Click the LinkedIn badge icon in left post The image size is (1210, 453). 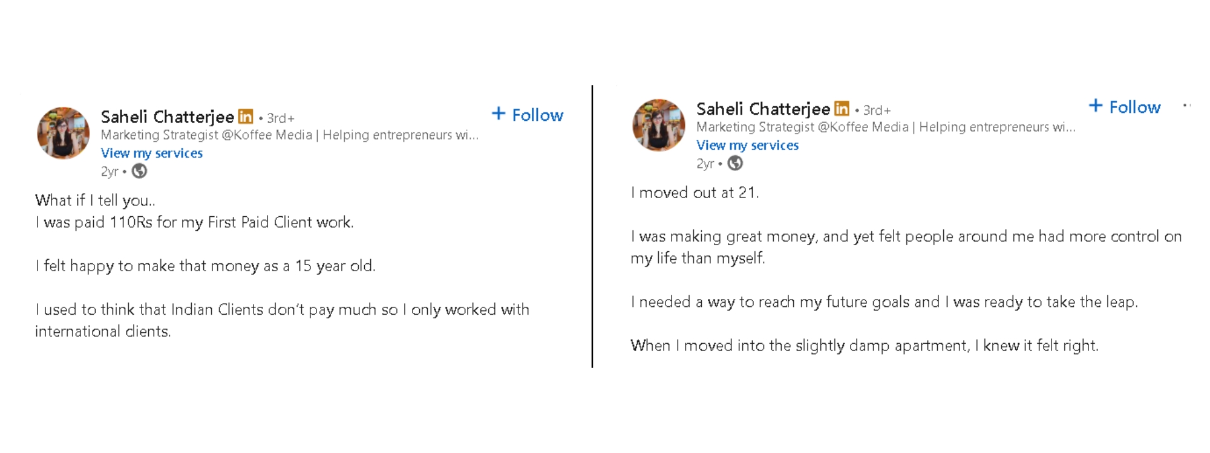pyautogui.click(x=246, y=117)
